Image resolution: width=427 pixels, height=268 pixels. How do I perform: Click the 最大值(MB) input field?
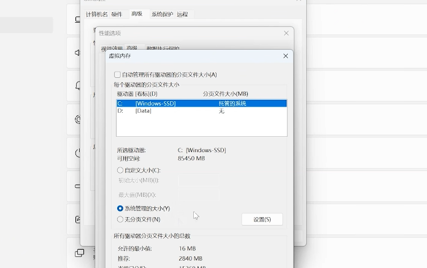(x=199, y=195)
